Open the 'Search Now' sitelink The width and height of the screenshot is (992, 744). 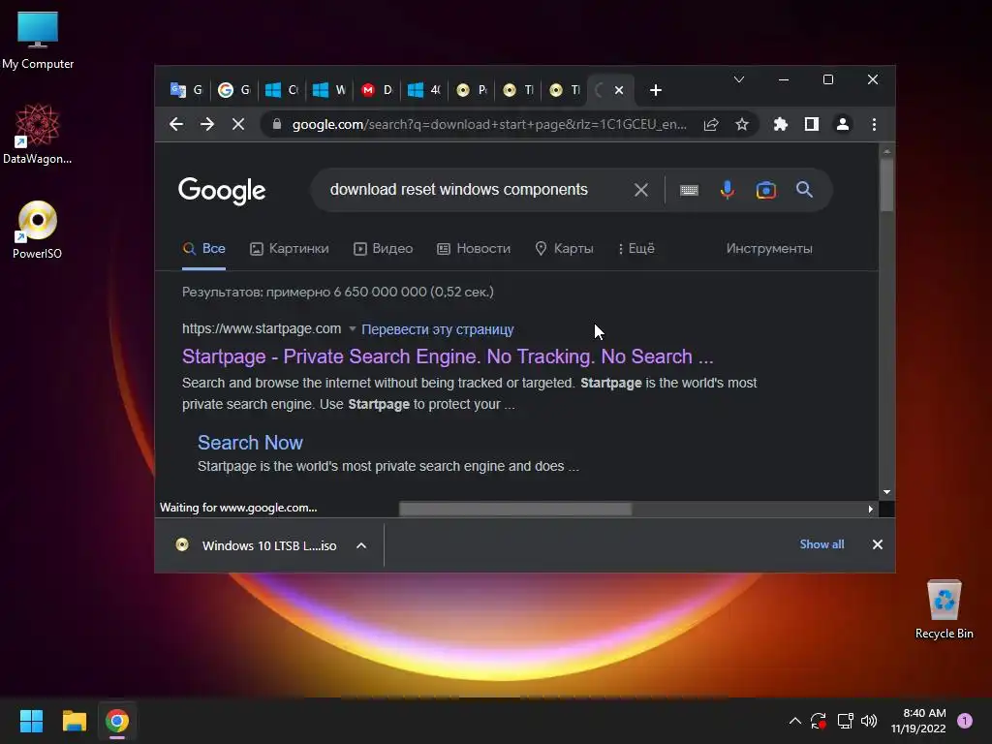pos(250,443)
